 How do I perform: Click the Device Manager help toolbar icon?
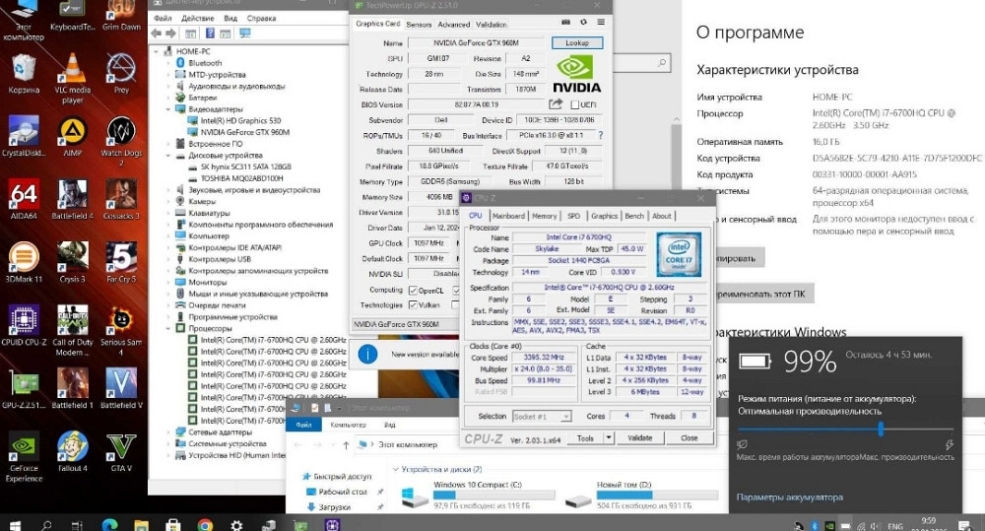pyautogui.click(x=210, y=33)
